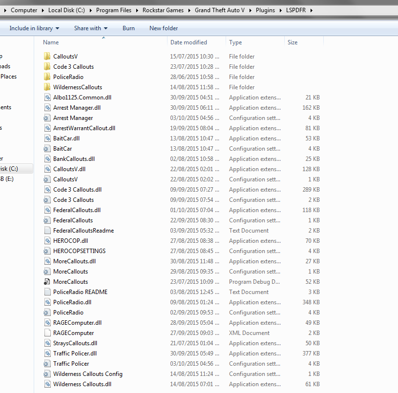Go to Program Files in the address bar
This screenshot has width=398, height=393.
click(x=114, y=10)
